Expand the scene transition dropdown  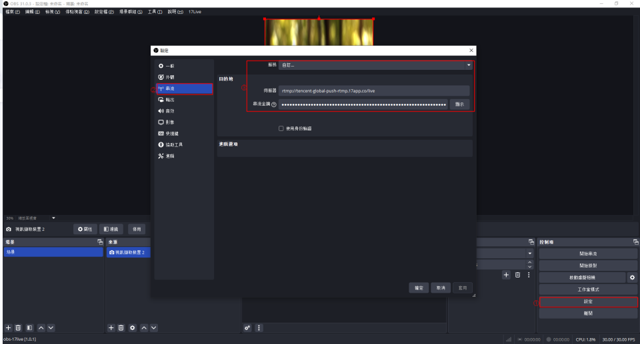(x=530, y=254)
